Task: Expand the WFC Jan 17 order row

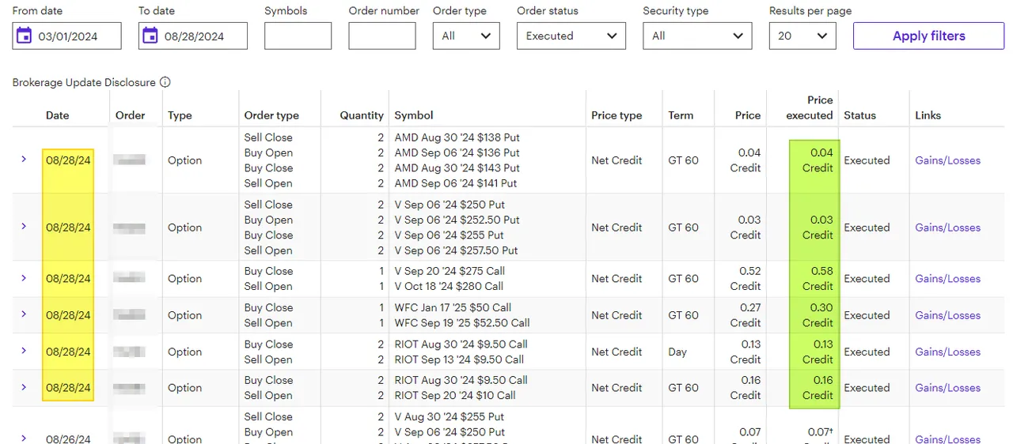Action: 24,314
